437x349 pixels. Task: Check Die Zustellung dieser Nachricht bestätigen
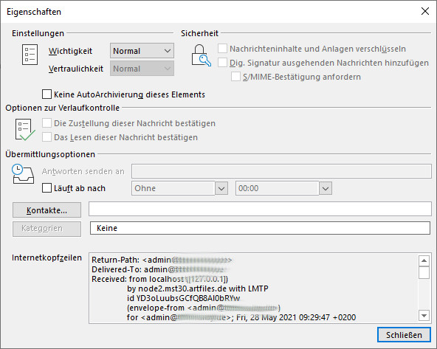coord(47,123)
